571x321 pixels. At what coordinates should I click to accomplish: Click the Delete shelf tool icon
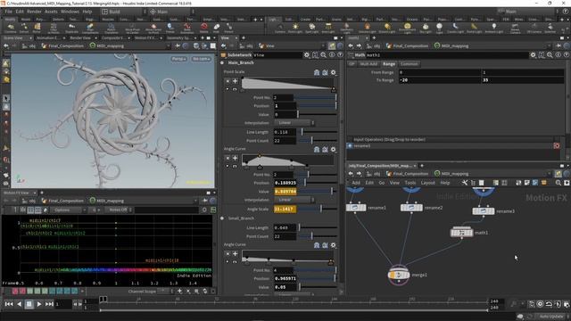coord(204,27)
